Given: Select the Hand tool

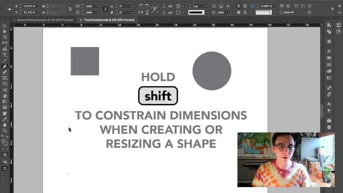Looking at the screenshot, I should tap(5, 125).
